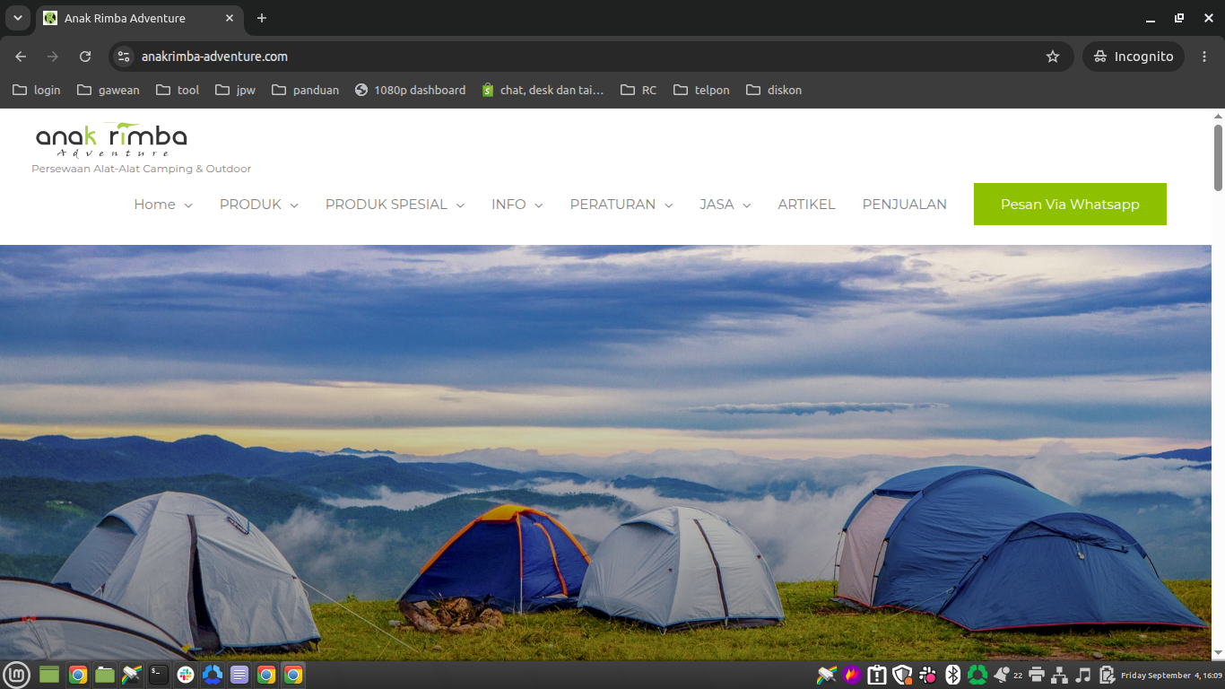
Task: Click the Pesan Via Whatsapp button
Action: coord(1070,205)
